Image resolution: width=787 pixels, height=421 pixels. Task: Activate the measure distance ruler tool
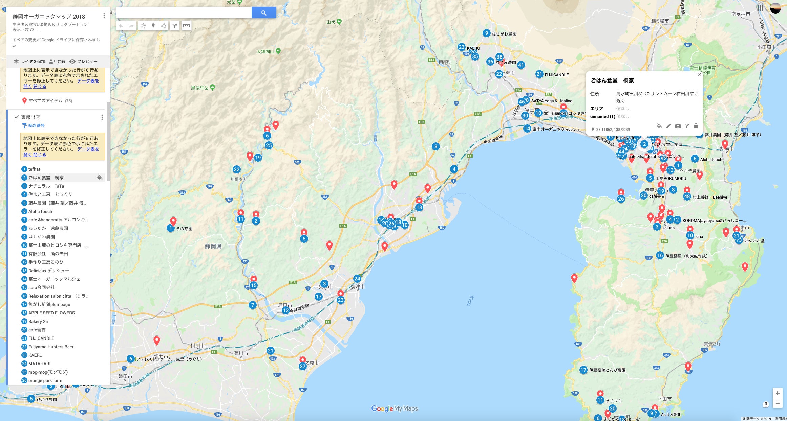point(186,26)
